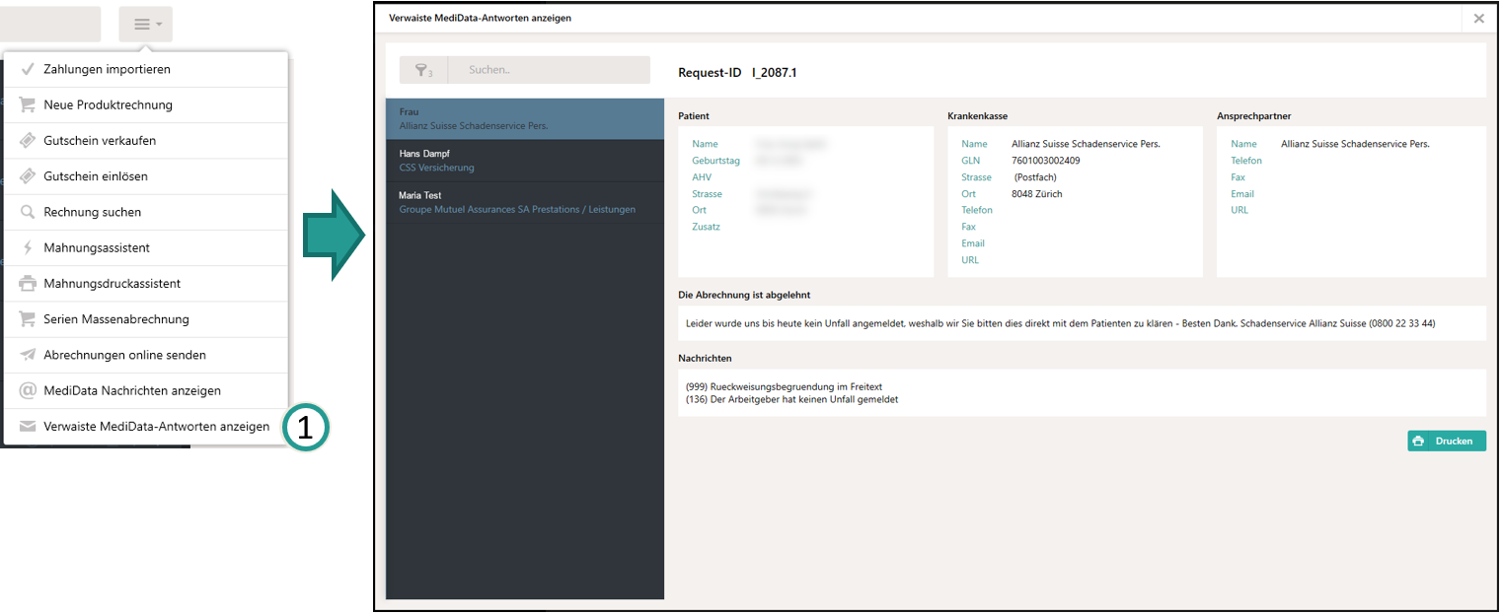
Task: Click the @ icon for MediData Nachrichten
Action: (28, 390)
